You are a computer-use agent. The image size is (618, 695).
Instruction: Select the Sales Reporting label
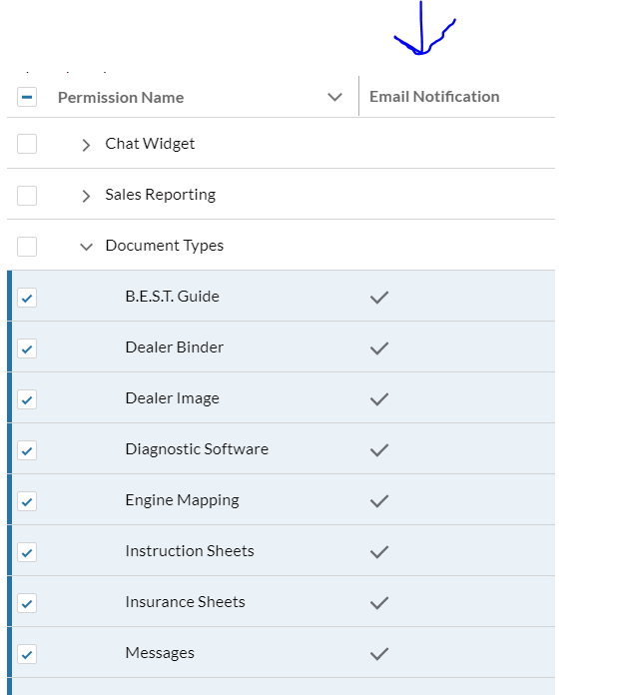pos(161,195)
